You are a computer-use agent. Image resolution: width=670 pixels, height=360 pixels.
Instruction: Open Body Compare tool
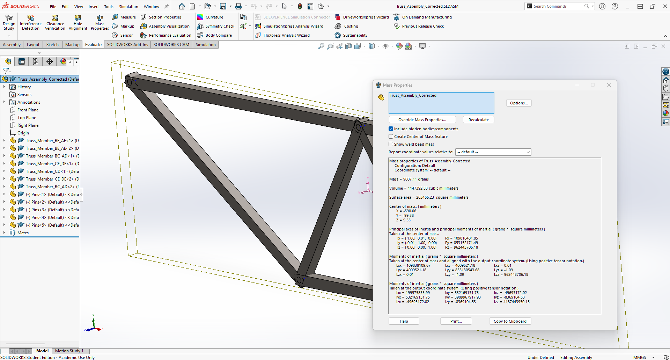214,35
